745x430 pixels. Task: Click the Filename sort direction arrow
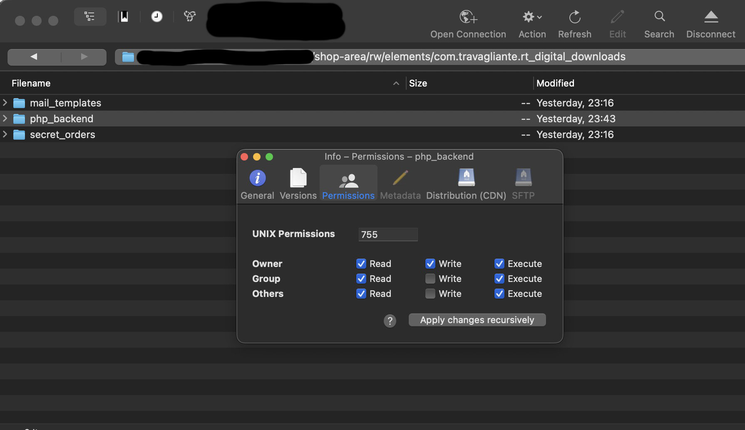(396, 84)
